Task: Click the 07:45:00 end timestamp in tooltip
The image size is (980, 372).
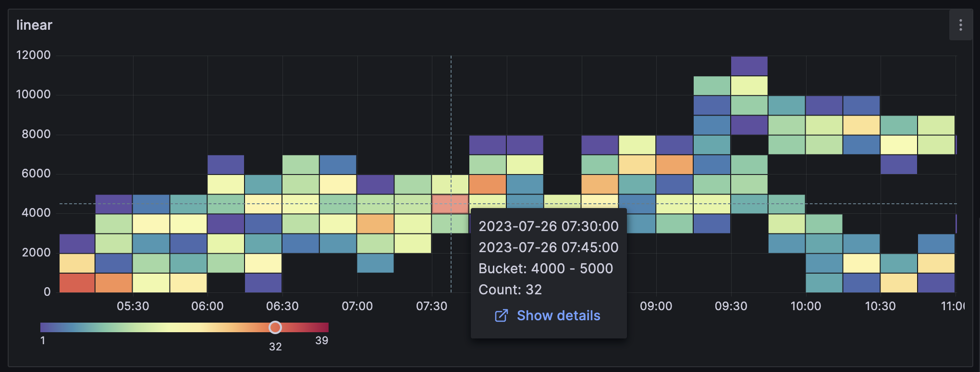Action: pos(549,247)
